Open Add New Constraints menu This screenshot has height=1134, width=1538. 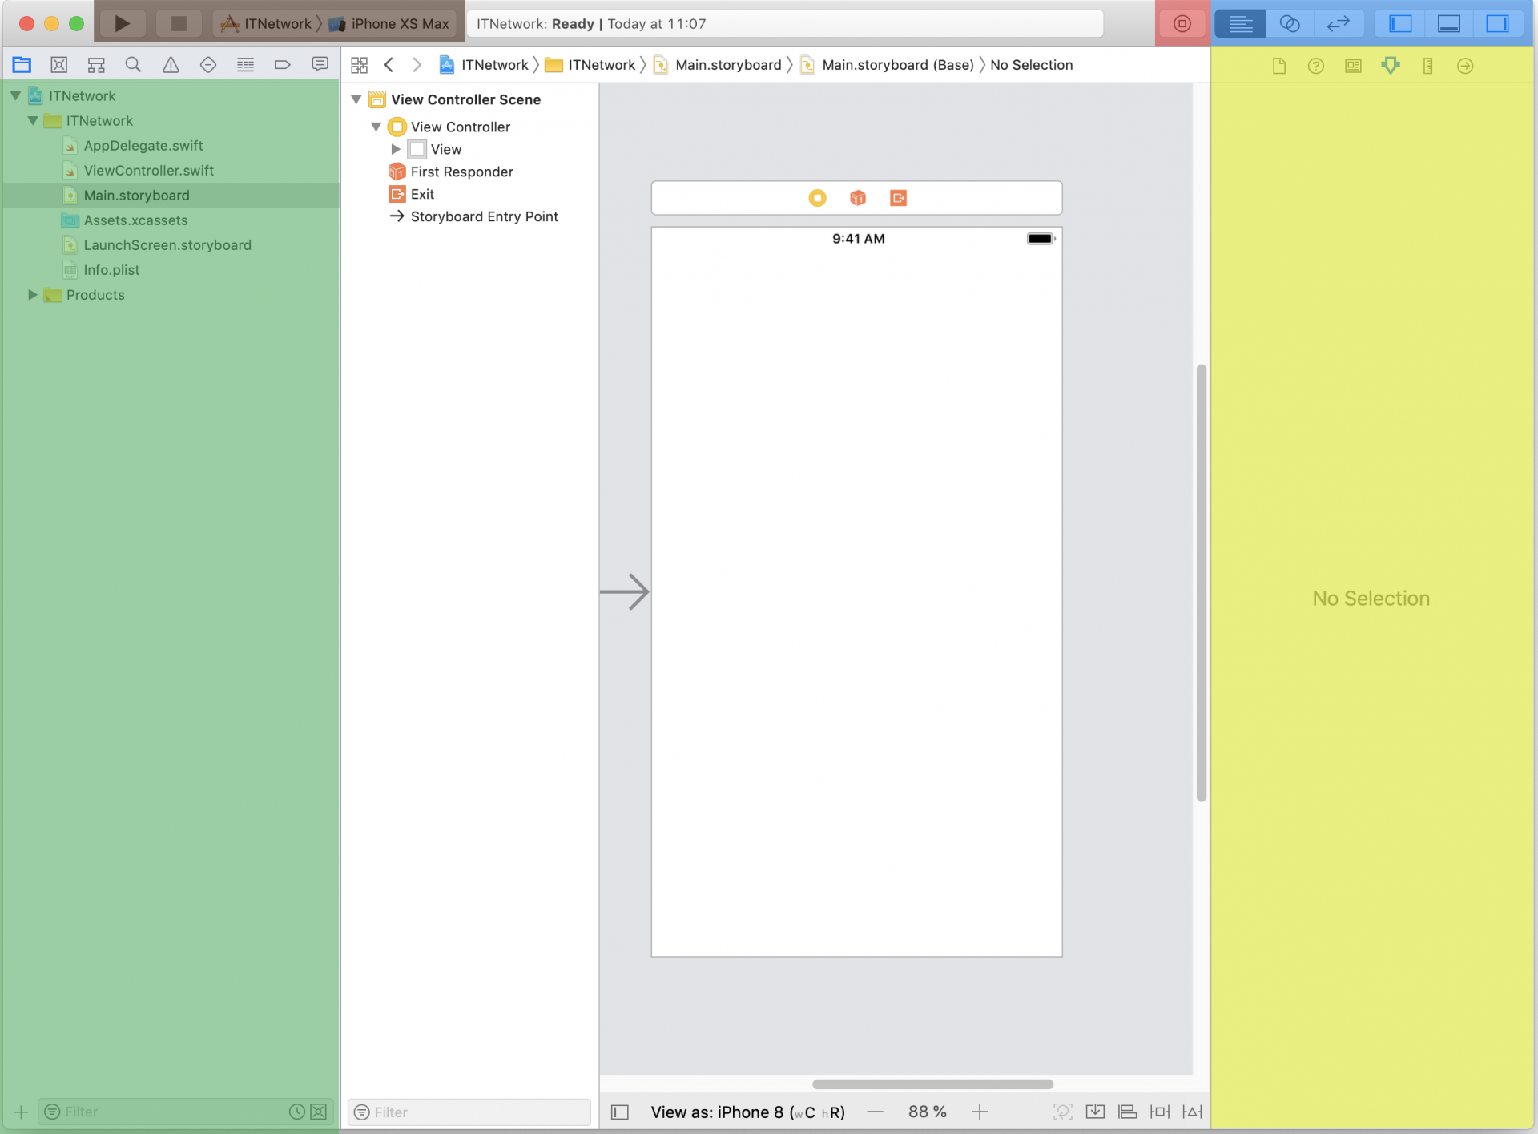1160,1112
